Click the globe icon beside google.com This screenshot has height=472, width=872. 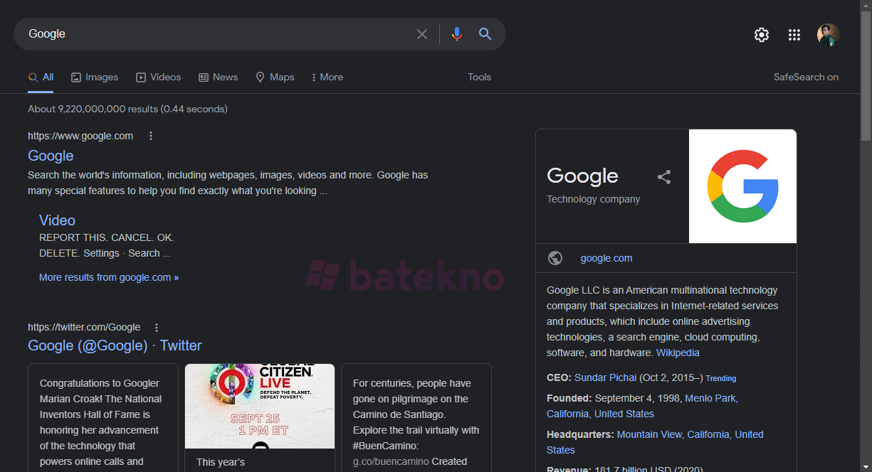555,258
